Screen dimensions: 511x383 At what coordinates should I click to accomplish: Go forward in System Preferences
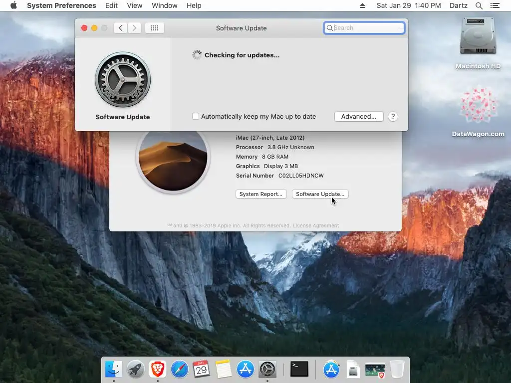pos(134,28)
